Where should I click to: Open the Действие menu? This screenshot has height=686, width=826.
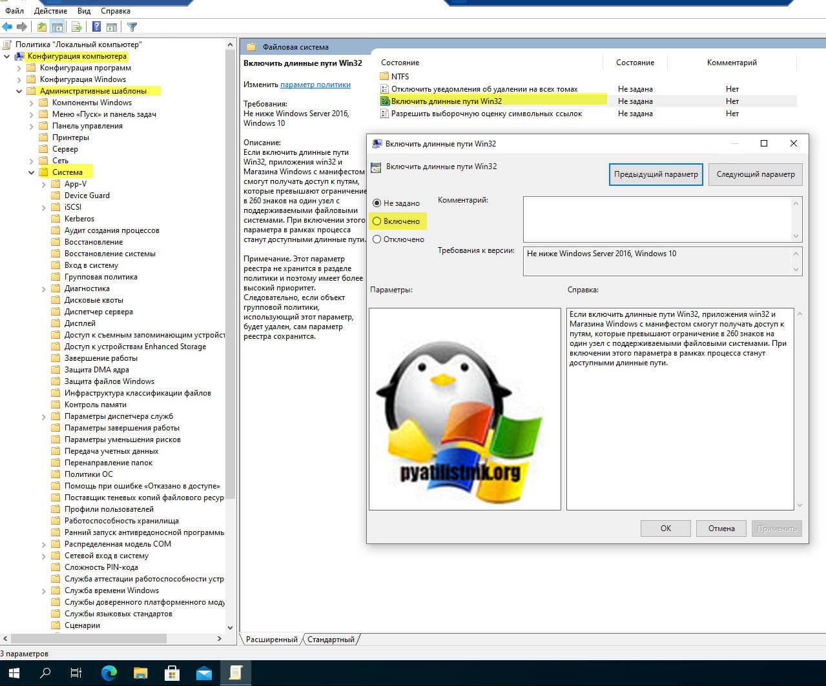point(50,11)
